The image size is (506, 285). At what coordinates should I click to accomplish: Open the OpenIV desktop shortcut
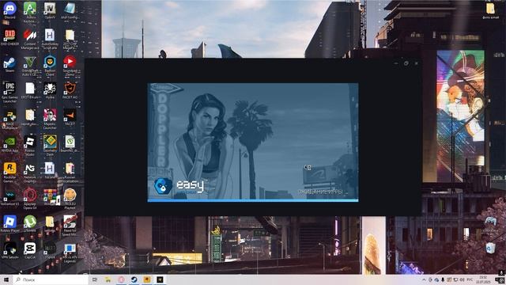(50, 10)
